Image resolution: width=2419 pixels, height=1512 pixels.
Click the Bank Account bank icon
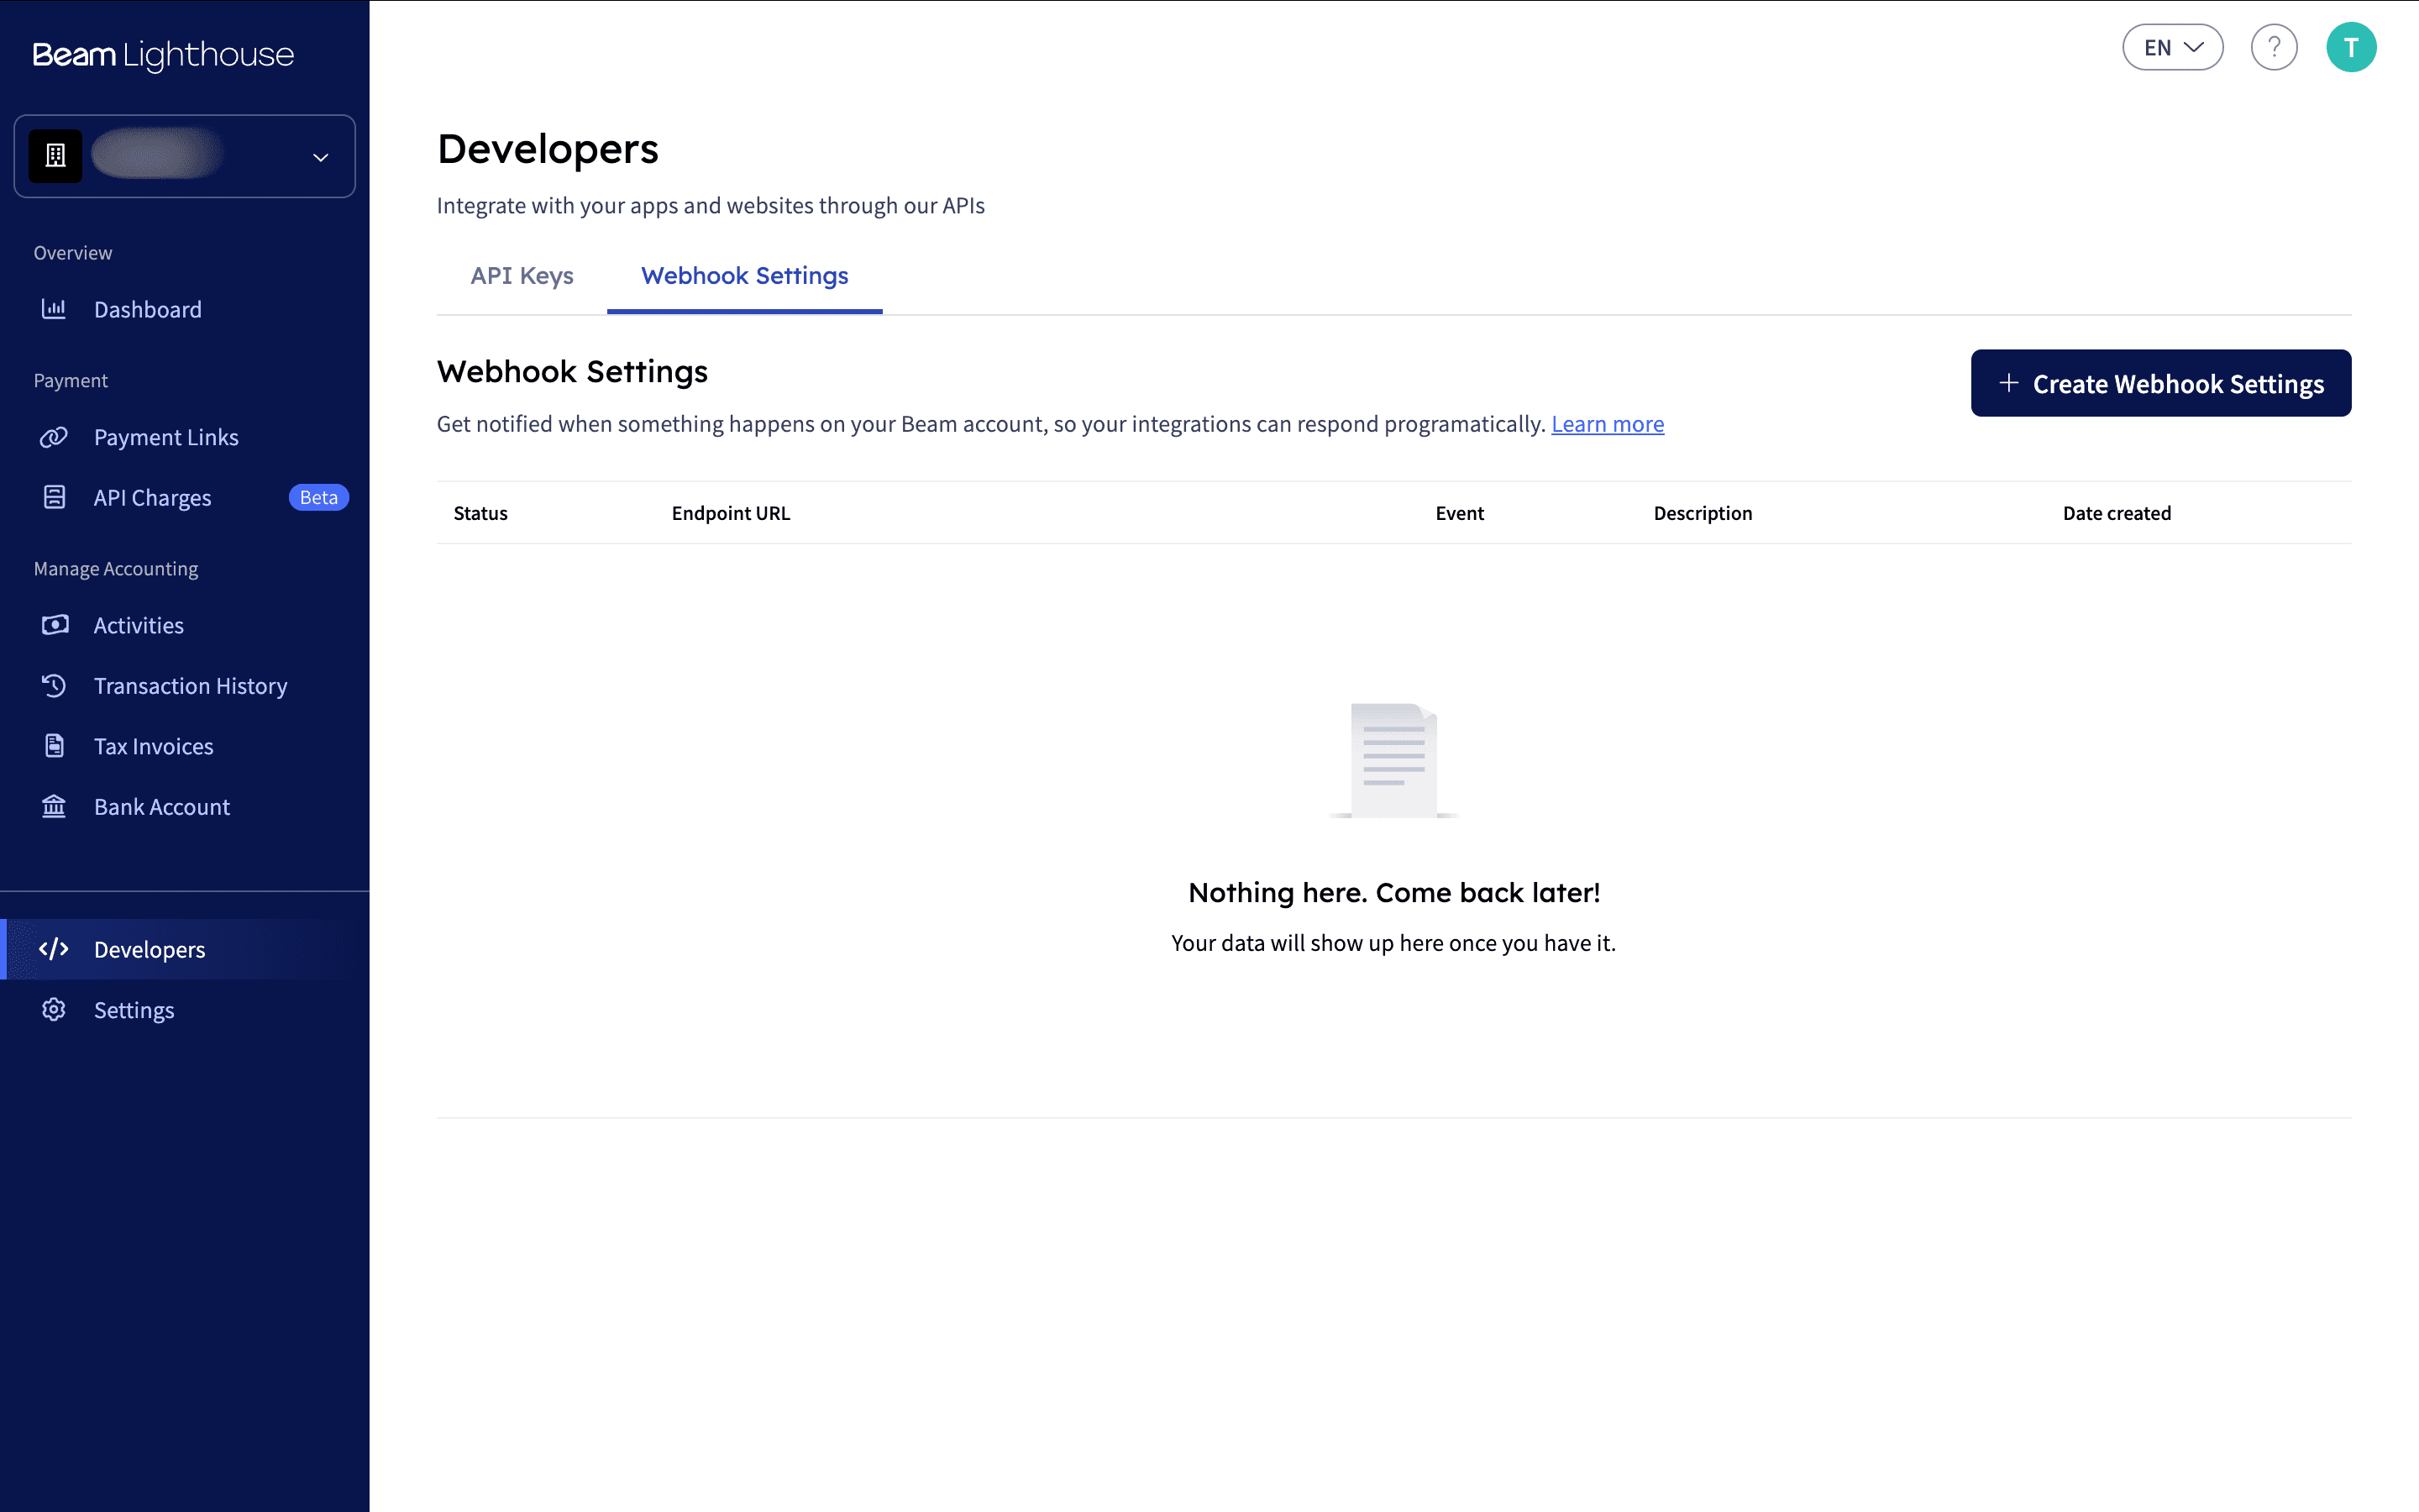54,806
